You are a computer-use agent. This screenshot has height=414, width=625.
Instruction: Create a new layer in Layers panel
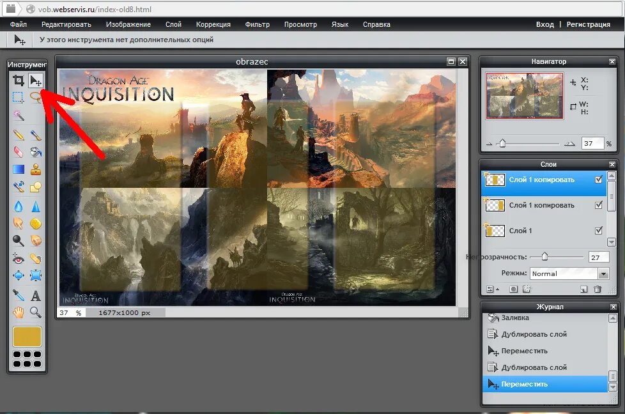point(584,289)
